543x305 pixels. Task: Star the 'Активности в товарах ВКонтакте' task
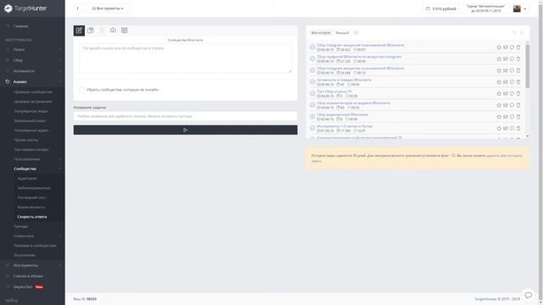(499, 82)
